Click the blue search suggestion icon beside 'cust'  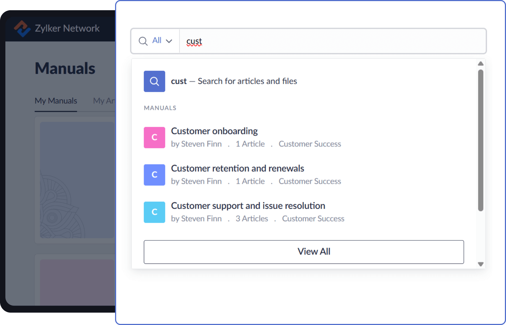(x=154, y=81)
